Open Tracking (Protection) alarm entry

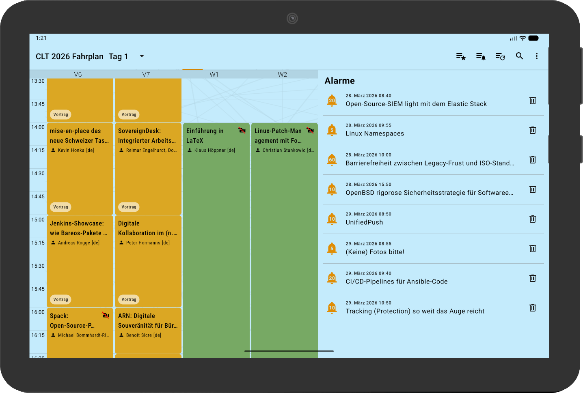click(x=415, y=308)
